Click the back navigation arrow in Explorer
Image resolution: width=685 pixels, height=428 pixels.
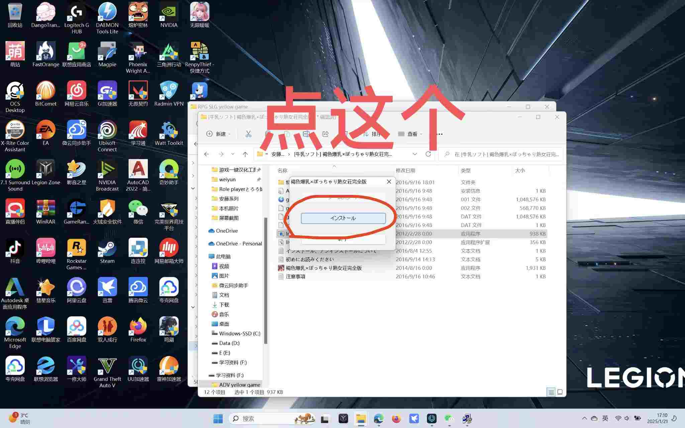(206, 154)
